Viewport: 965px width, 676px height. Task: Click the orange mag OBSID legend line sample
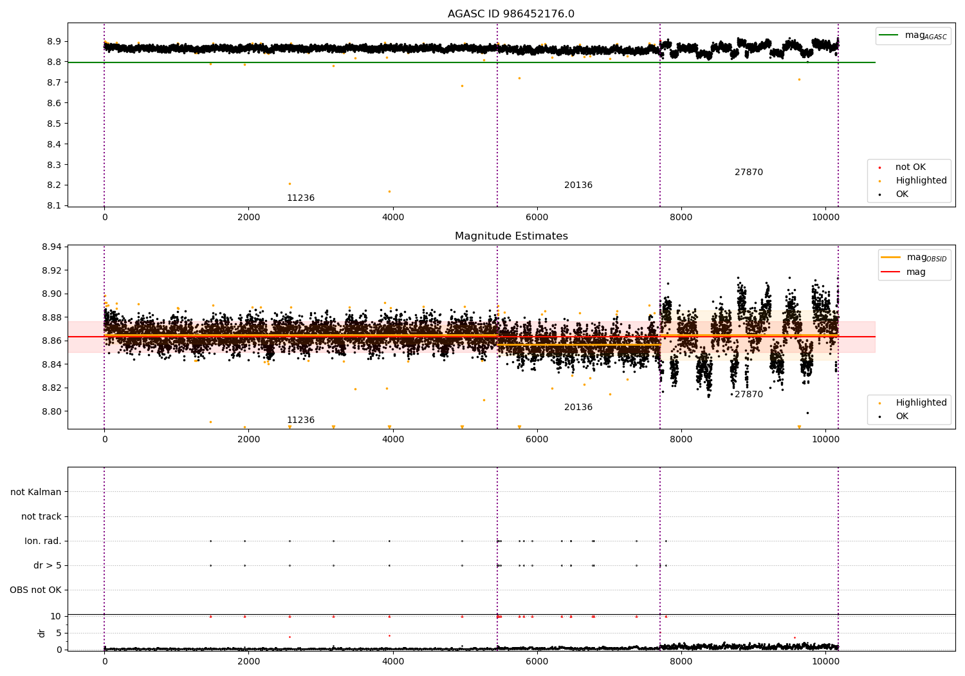click(891, 258)
